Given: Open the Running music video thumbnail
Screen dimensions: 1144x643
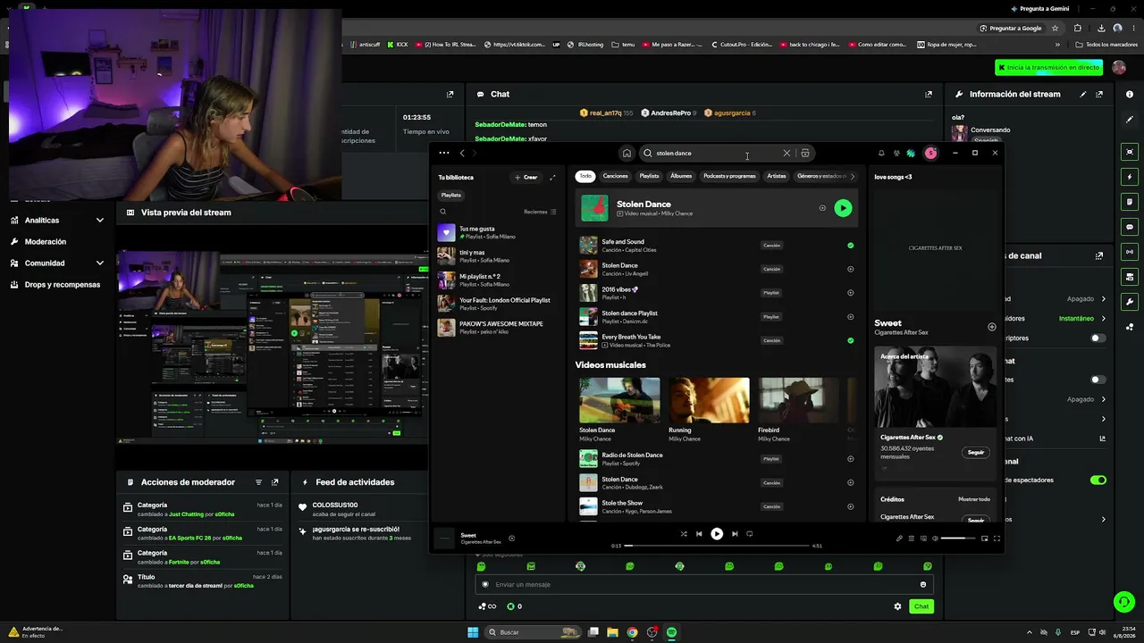Looking at the screenshot, I should click(x=709, y=400).
